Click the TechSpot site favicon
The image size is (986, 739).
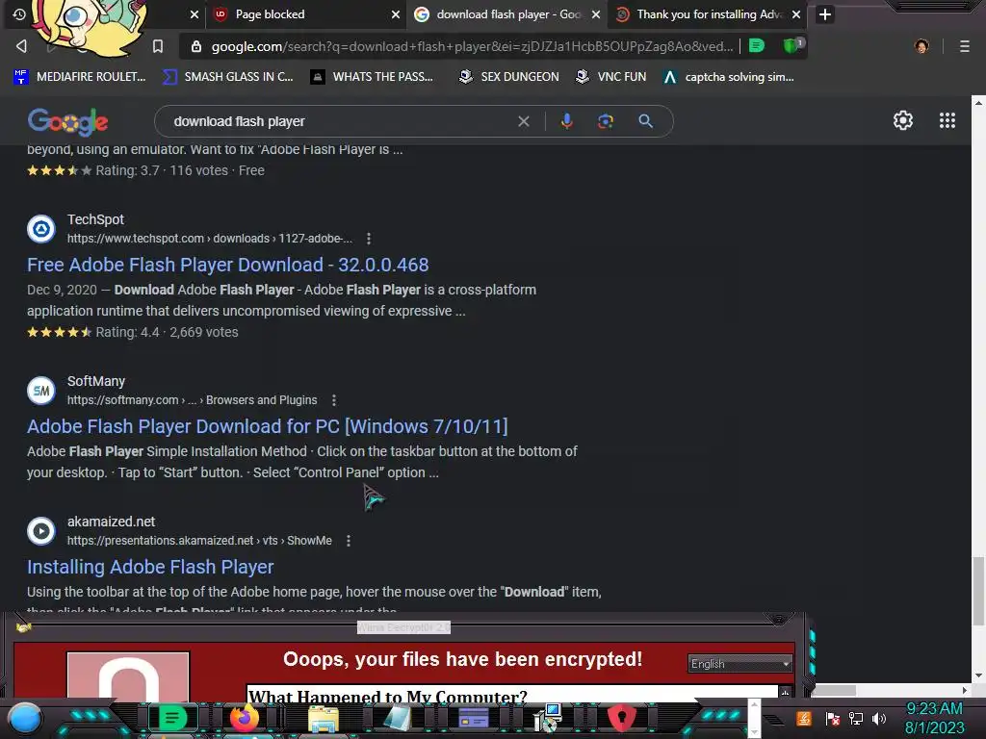coord(41,229)
